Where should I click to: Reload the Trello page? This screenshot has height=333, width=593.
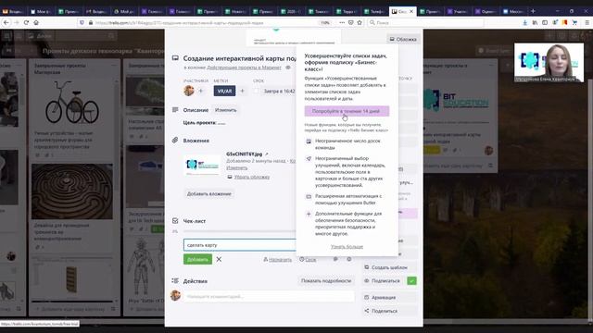(26, 22)
